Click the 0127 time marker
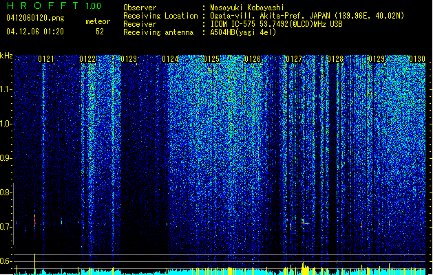This screenshot has height=275, width=433. click(x=294, y=59)
